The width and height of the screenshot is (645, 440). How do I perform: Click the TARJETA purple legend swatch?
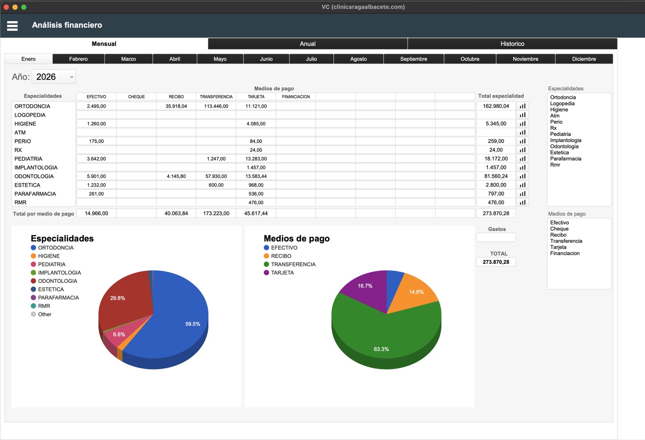coord(266,273)
